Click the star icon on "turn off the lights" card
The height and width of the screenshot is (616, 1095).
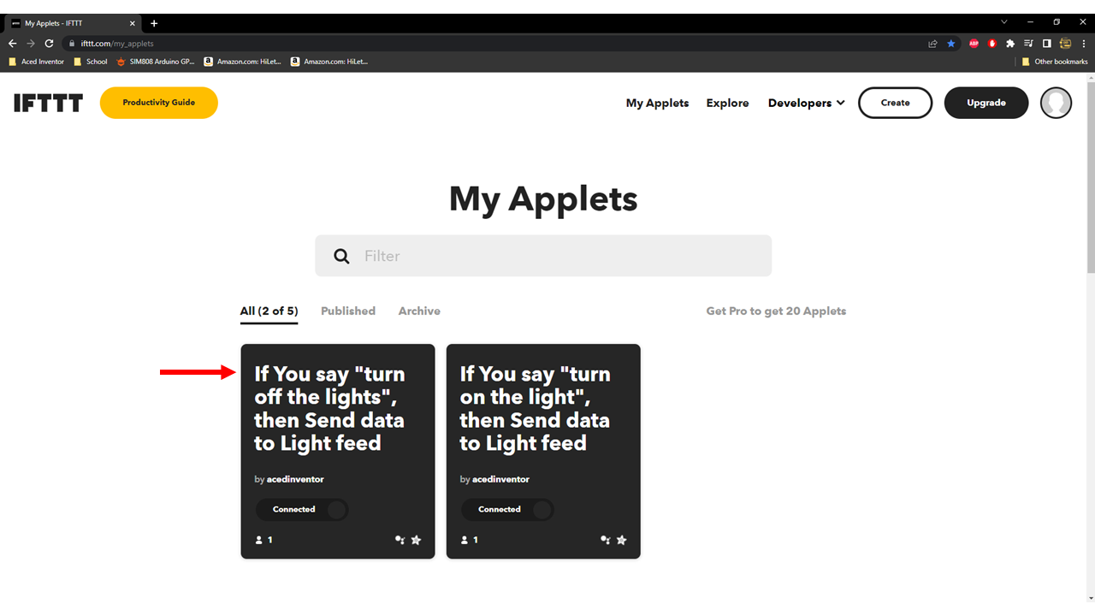pos(416,540)
